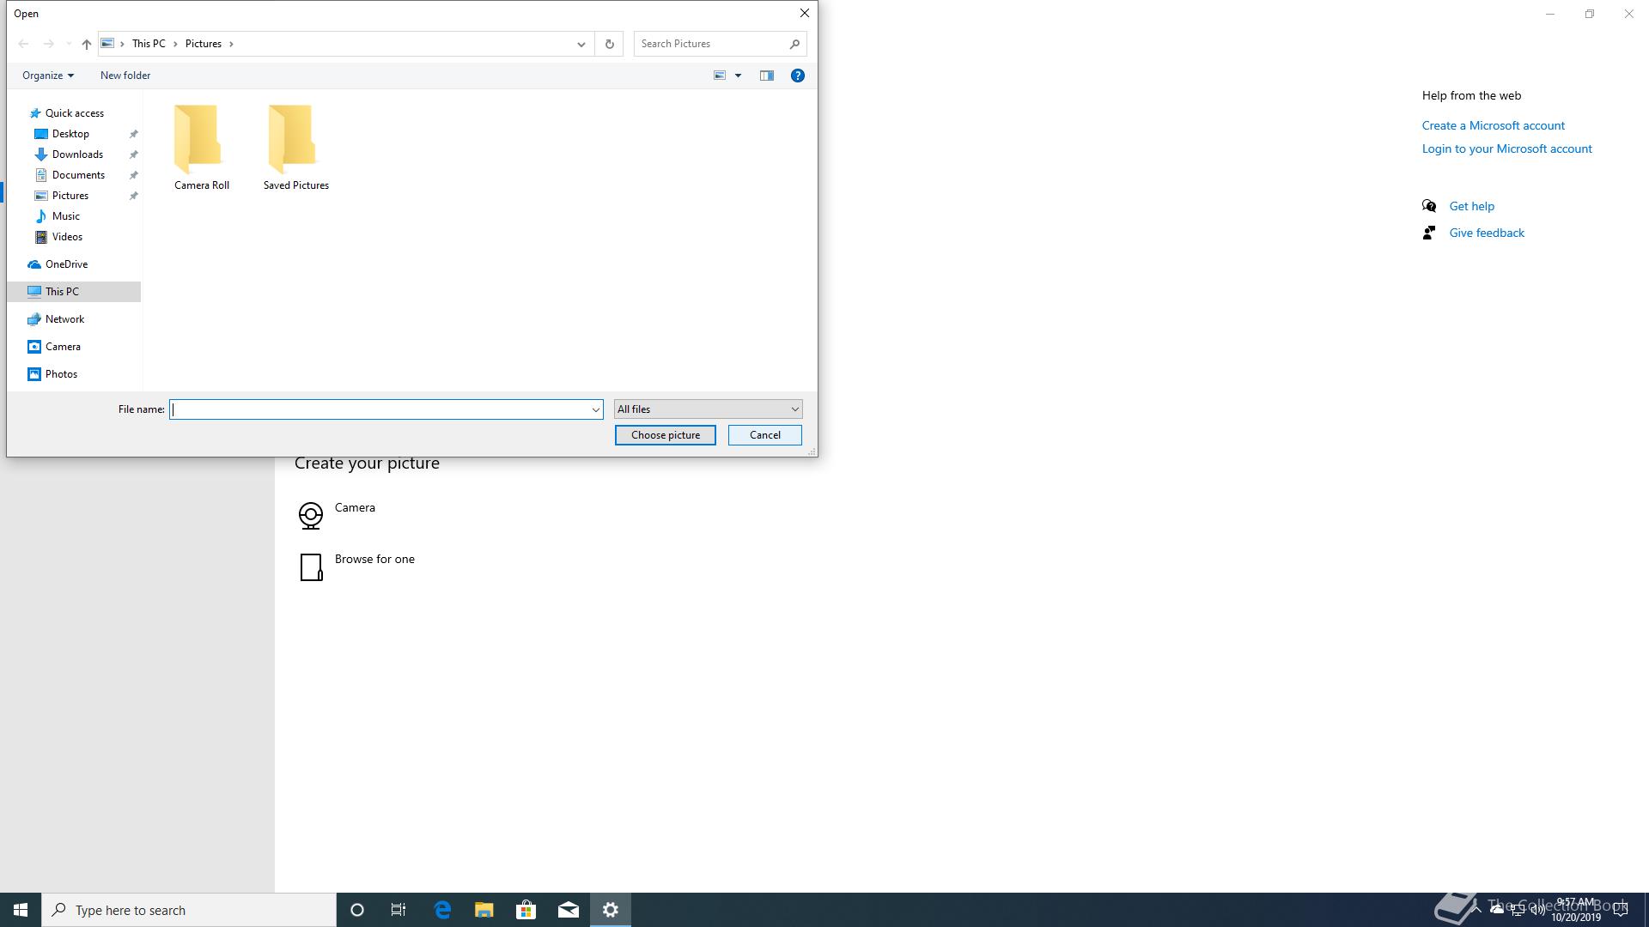Click the New folder button
The height and width of the screenshot is (927, 1649).
pyautogui.click(x=125, y=76)
